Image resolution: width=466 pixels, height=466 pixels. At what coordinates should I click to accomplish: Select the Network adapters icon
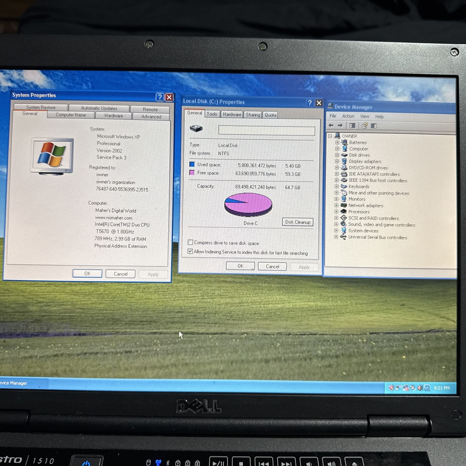coord(344,205)
